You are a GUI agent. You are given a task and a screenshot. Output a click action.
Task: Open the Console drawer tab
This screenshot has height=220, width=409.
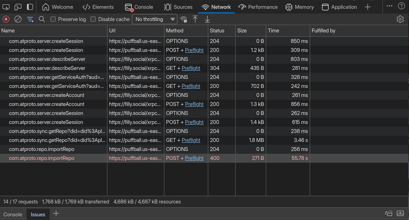(x=13, y=214)
